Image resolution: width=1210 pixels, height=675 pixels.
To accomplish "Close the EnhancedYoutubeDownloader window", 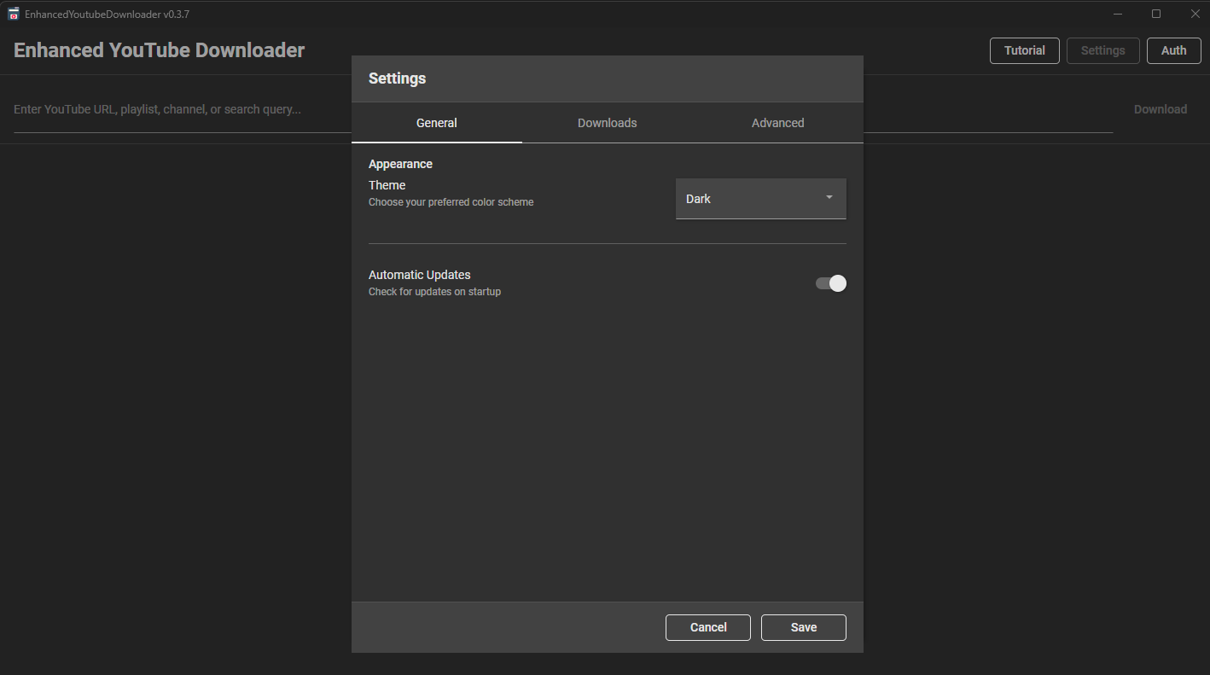I will click(1195, 14).
